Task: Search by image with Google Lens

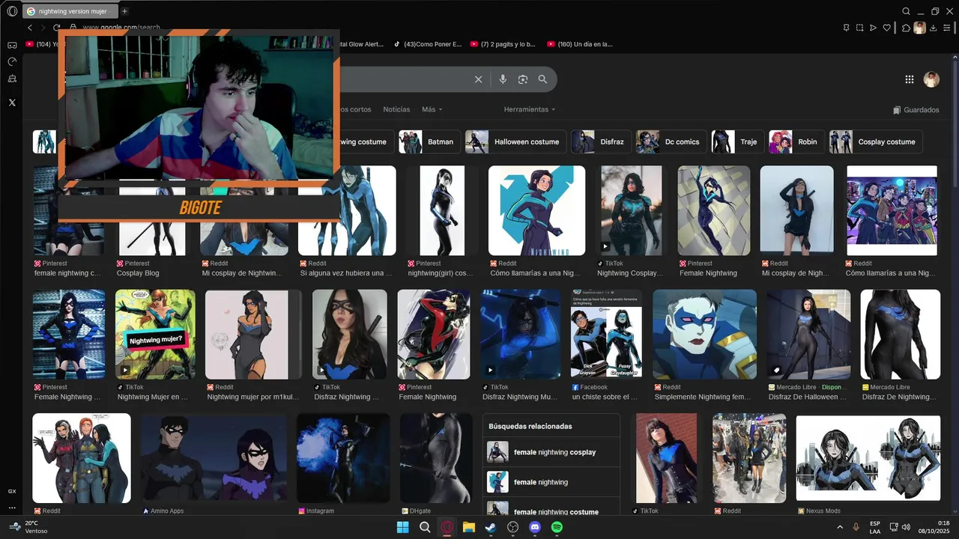Action: [x=523, y=79]
